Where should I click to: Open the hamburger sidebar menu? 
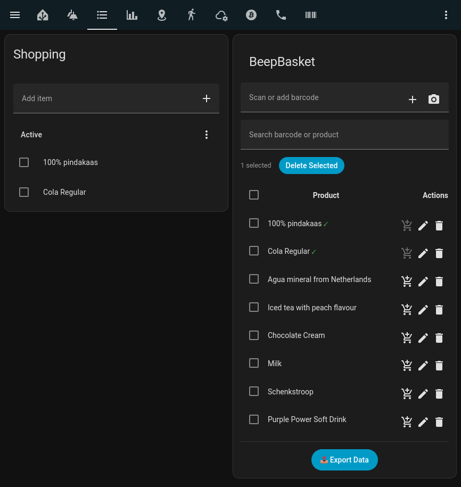tap(15, 15)
